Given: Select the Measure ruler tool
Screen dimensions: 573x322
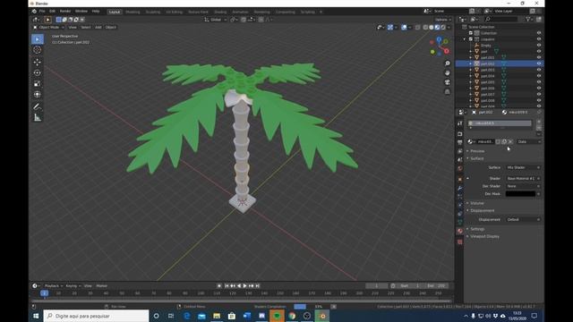Looking at the screenshot, I should (38, 117).
